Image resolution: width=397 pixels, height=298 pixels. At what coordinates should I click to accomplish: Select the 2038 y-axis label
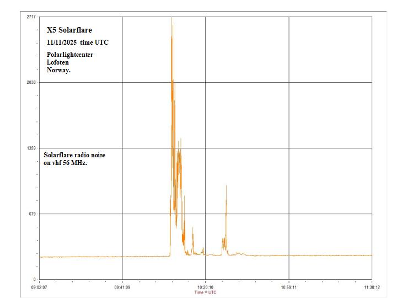[x=31, y=82]
